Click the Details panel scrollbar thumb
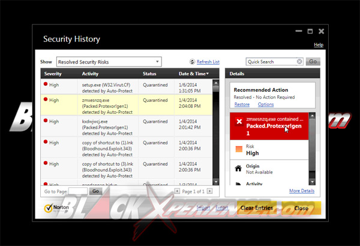The height and width of the screenshot is (246, 360). coord(312,145)
